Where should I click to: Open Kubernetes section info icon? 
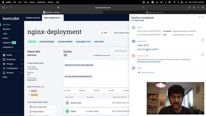tap(202, 40)
